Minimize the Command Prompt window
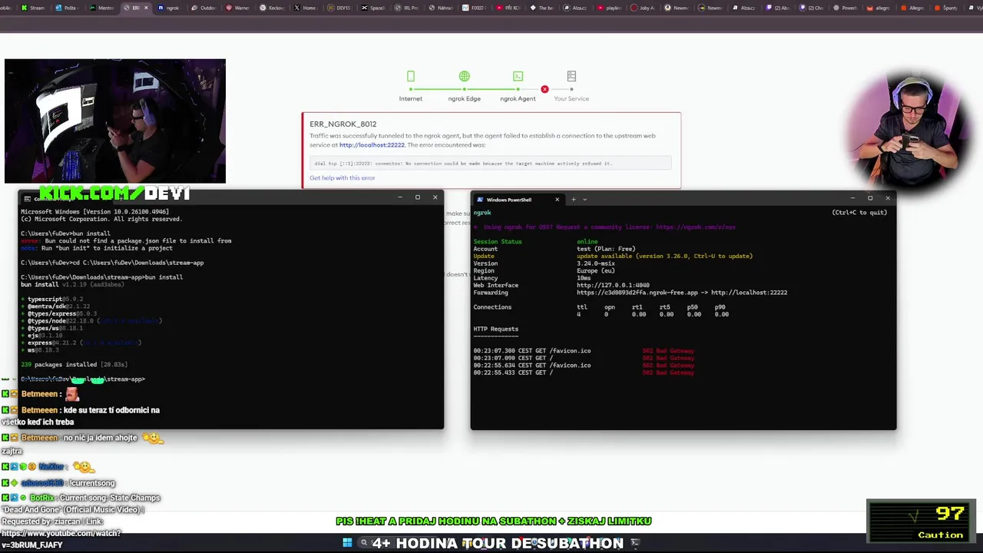The width and height of the screenshot is (983, 553). pyautogui.click(x=399, y=197)
